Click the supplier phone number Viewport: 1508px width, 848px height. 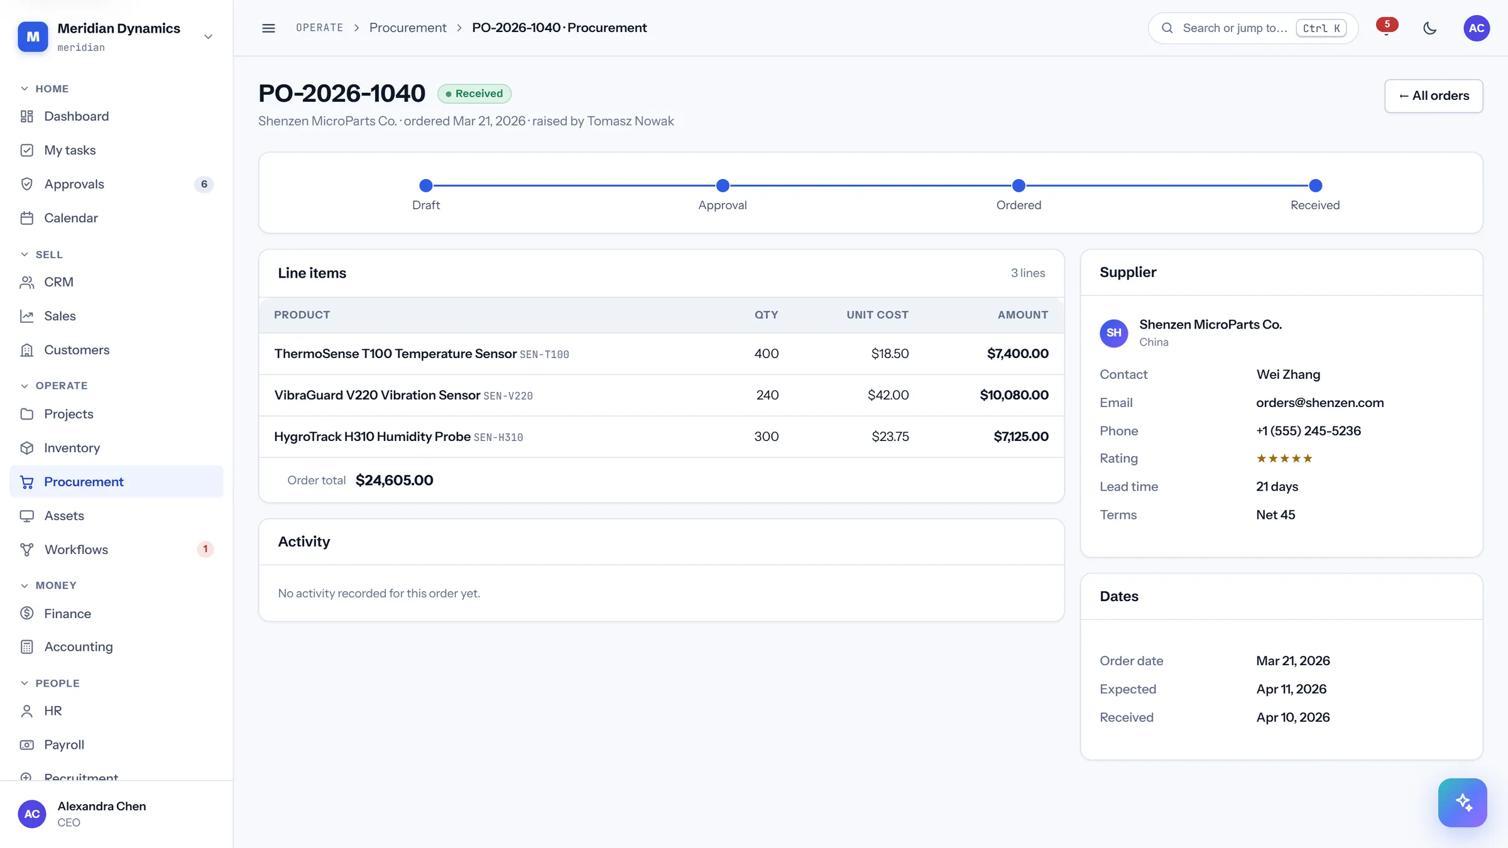coord(1308,431)
